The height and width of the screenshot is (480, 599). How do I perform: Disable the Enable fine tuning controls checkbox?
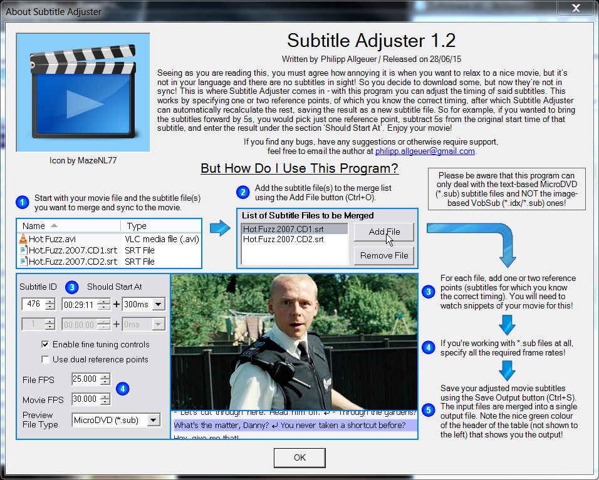point(45,345)
